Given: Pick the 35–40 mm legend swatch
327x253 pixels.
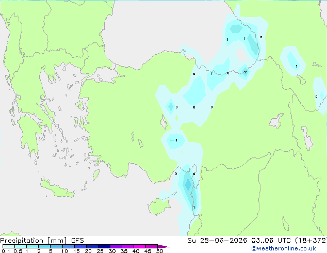Looking at the screenshot, I should pyautogui.click(x=128, y=246).
